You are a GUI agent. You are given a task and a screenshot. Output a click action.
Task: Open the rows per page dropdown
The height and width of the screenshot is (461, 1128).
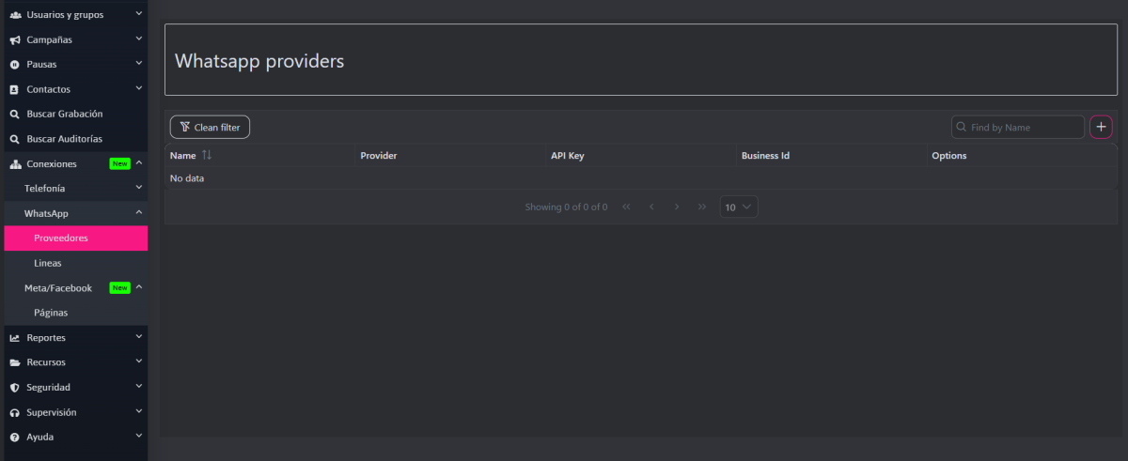pyautogui.click(x=739, y=207)
